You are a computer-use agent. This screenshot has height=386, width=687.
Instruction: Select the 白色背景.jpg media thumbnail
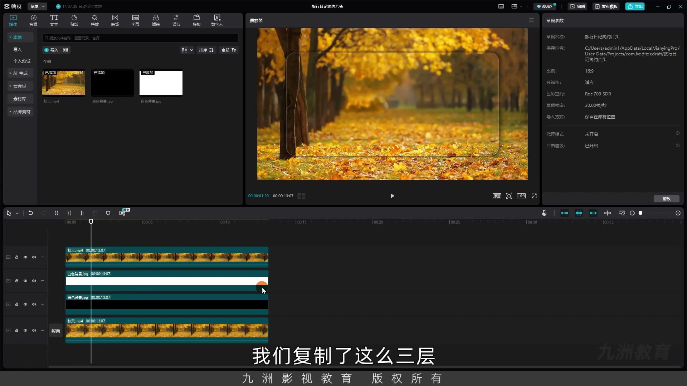point(161,83)
